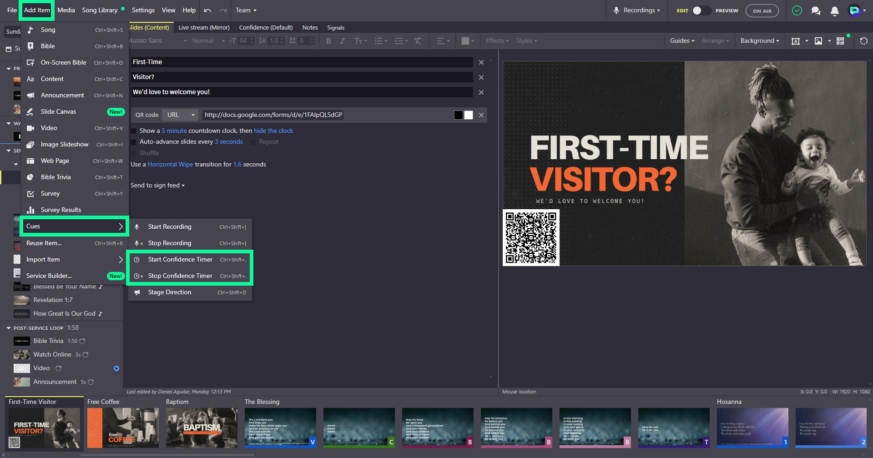Click the clear formatting icon
This screenshot has width=873, height=458.
pyautogui.click(x=418, y=41)
